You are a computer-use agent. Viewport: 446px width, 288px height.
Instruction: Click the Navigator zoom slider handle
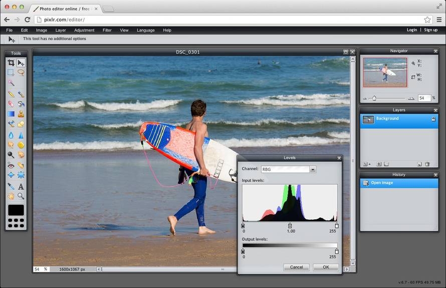coord(374,98)
